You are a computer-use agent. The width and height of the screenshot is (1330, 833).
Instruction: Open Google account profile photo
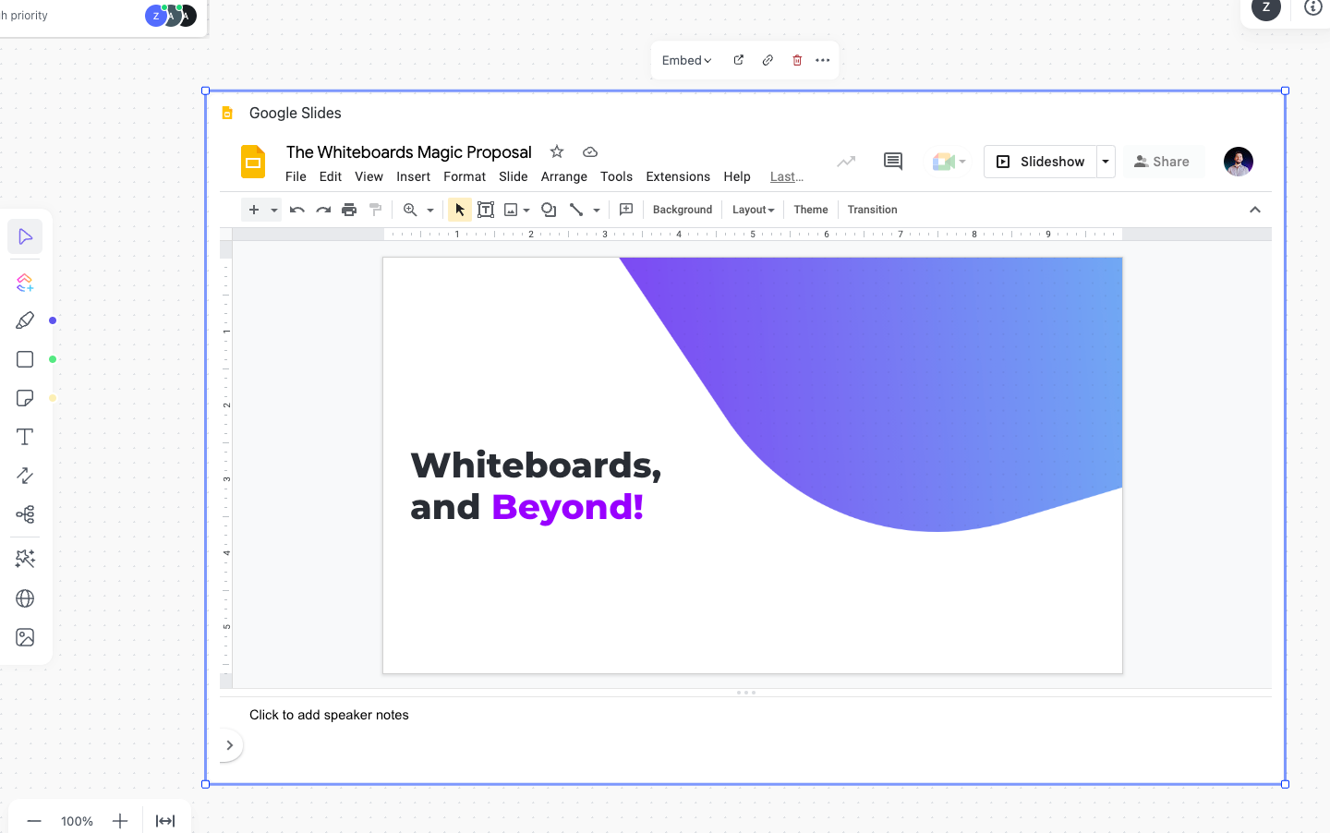pyautogui.click(x=1239, y=162)
